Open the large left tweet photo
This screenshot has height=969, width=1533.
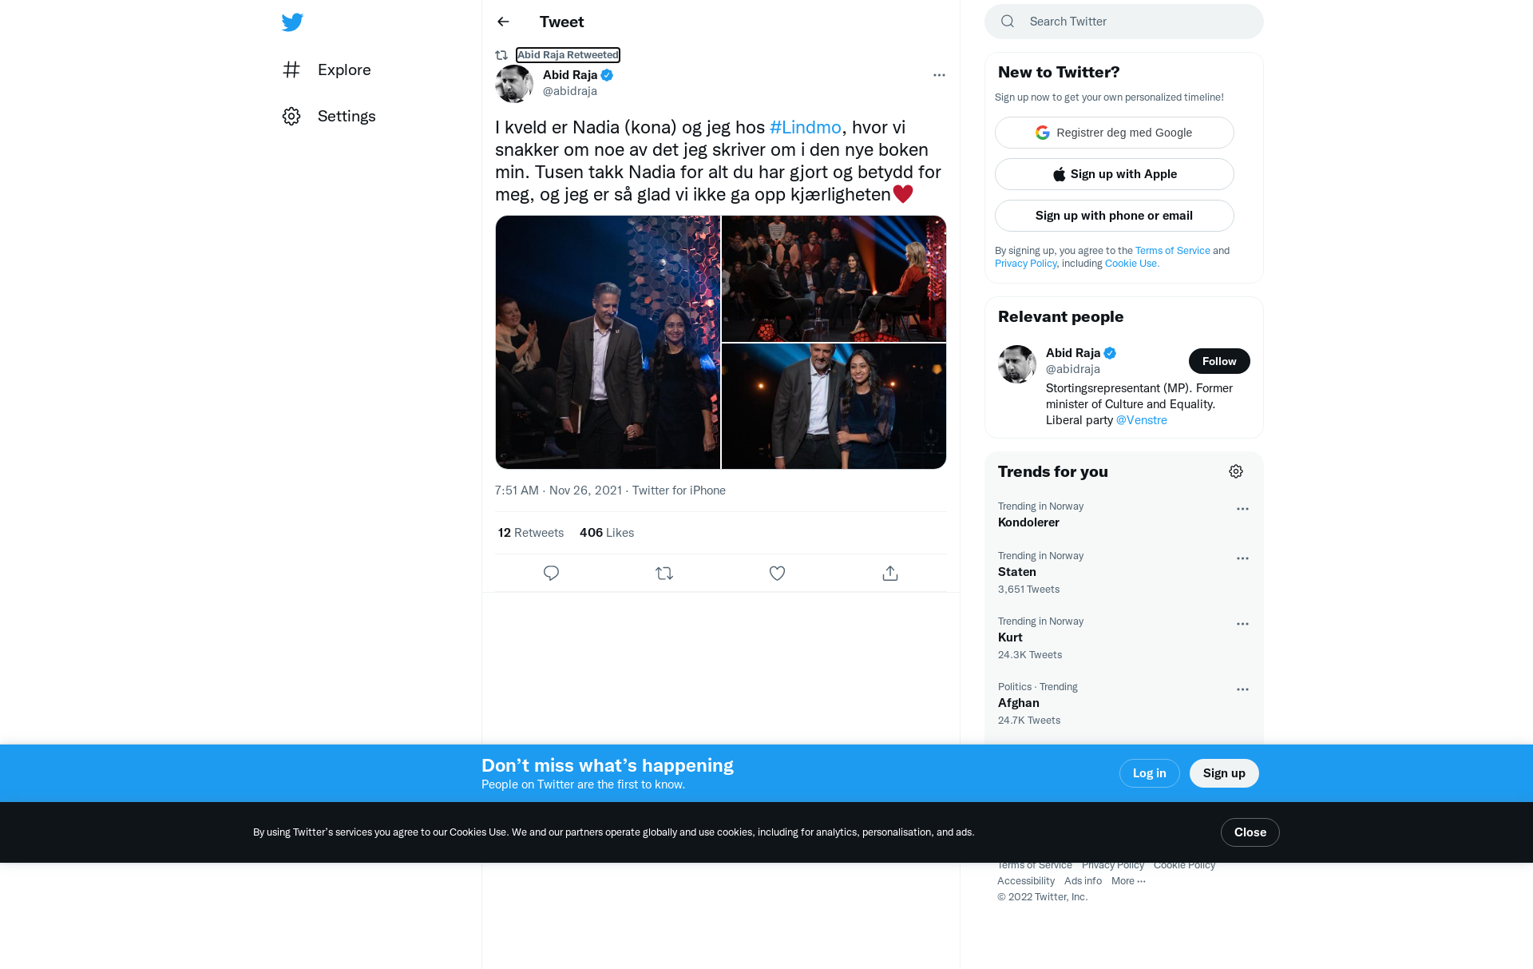coord(608,342)
